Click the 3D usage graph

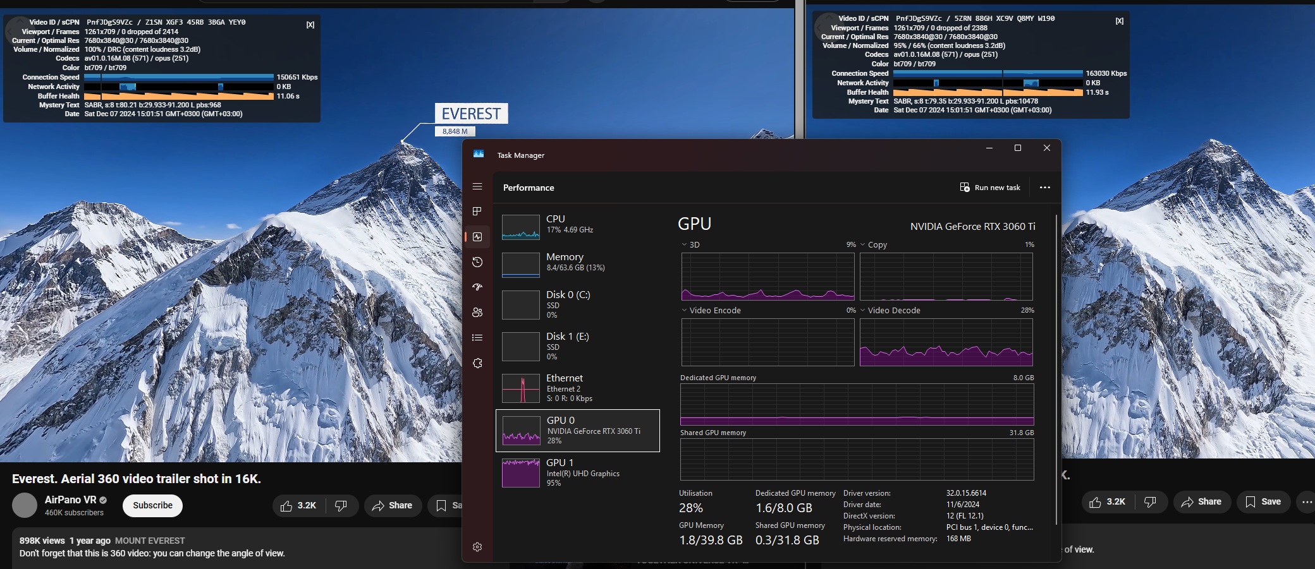point(768,277)
